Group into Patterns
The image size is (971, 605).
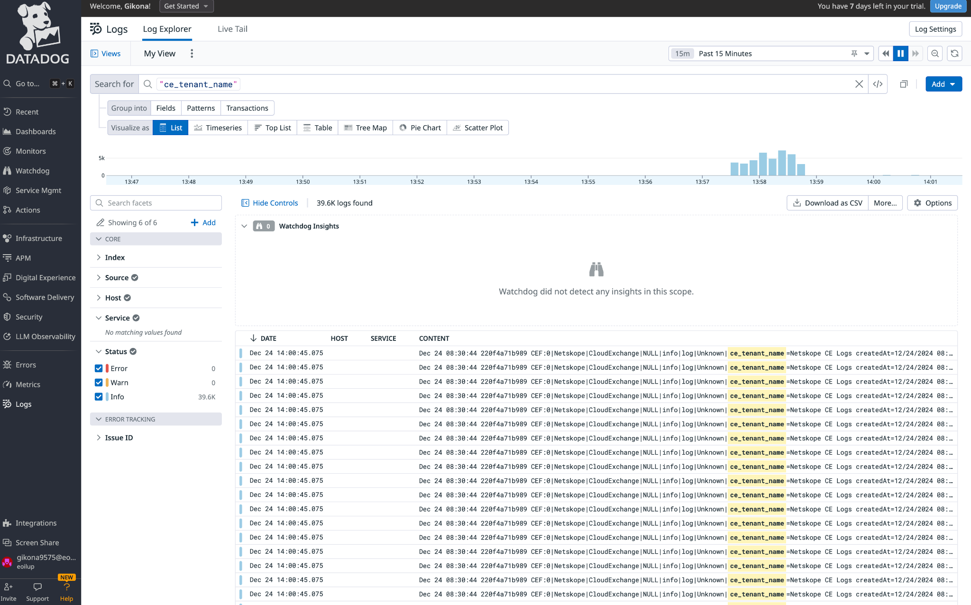tap(201, 108)
